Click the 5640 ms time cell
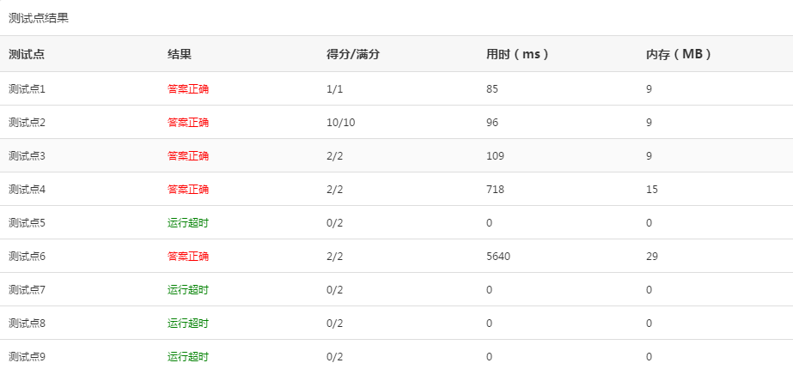 click(498, 256)
